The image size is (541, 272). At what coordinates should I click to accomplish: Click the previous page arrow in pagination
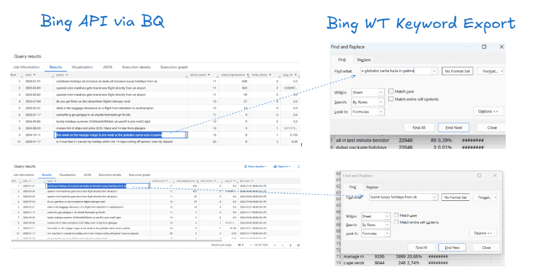pos(283,245)
